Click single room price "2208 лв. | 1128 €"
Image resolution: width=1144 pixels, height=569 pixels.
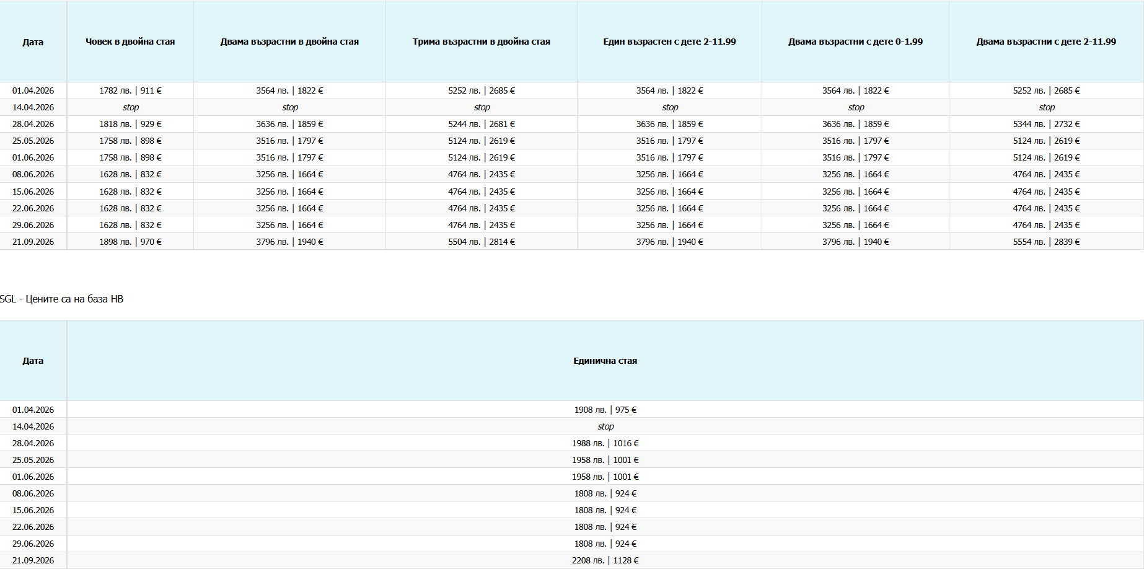tap(605, 560)
